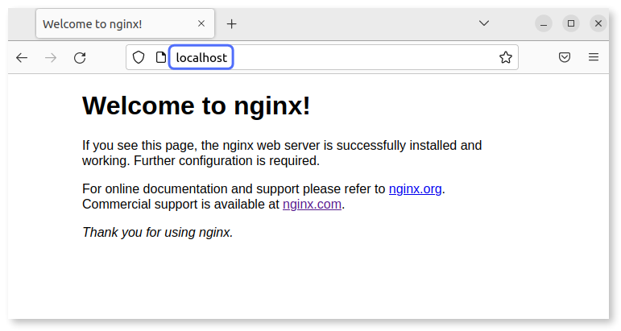
Task: Open the shield tracking protection icon
Action: [139, 57]
